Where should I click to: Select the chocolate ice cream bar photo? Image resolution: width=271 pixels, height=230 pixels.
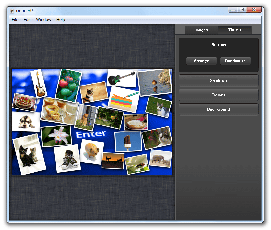tap(128, 142)
